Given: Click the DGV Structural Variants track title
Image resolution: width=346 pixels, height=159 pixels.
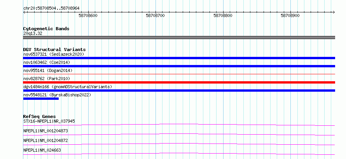Looking at the screenshot, I should tap(54, 50).
